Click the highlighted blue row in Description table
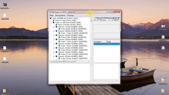The width and height of the screenshot is (169, 95). [107, 44]
